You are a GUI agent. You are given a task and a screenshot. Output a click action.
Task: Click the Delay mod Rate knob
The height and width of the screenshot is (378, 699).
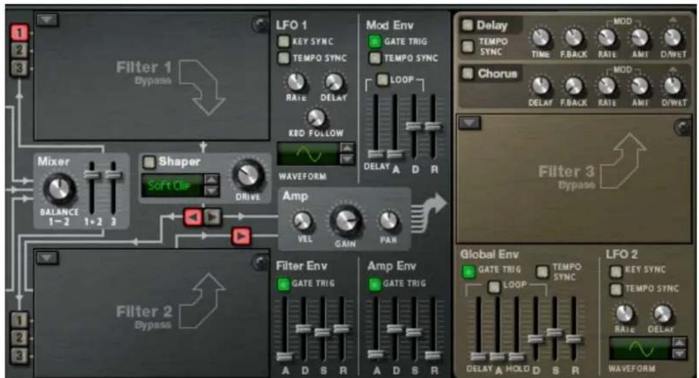click(607, 38)
